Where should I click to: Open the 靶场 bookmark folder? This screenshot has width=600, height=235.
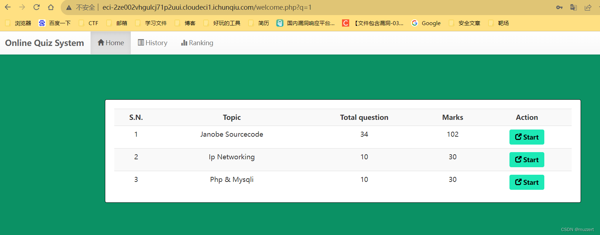coord(499,23)
